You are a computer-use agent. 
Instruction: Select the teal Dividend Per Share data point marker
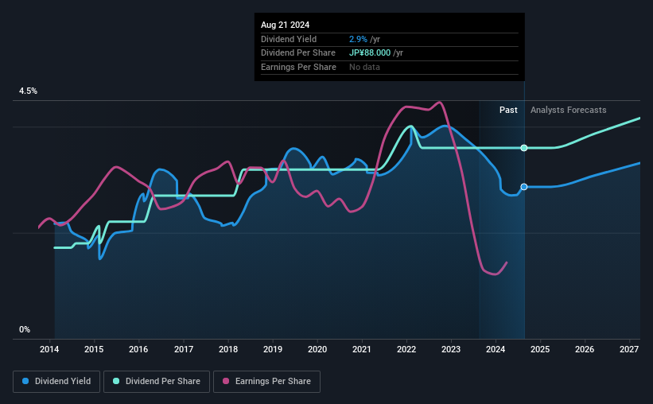(524, 148)
